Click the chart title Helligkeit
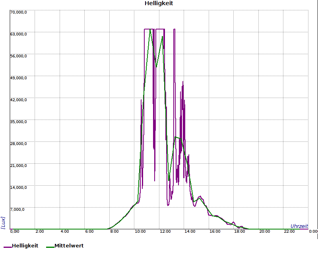 159,3
